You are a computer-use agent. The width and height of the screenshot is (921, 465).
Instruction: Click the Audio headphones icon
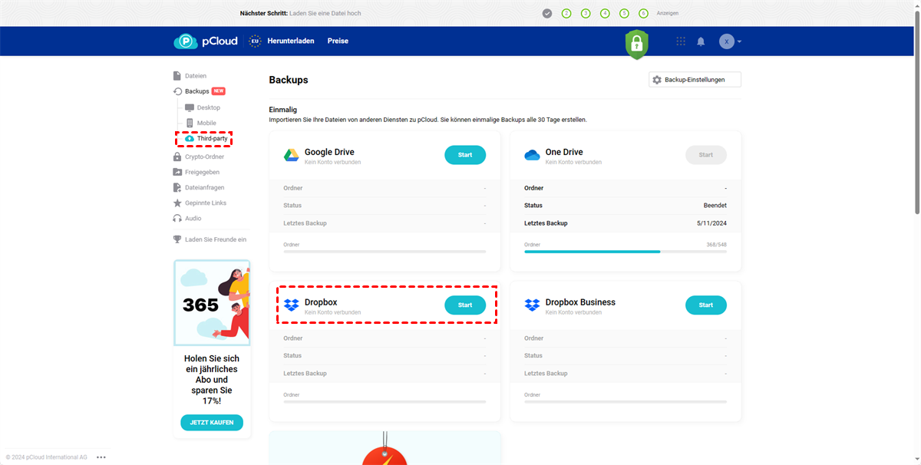(177, 218)
